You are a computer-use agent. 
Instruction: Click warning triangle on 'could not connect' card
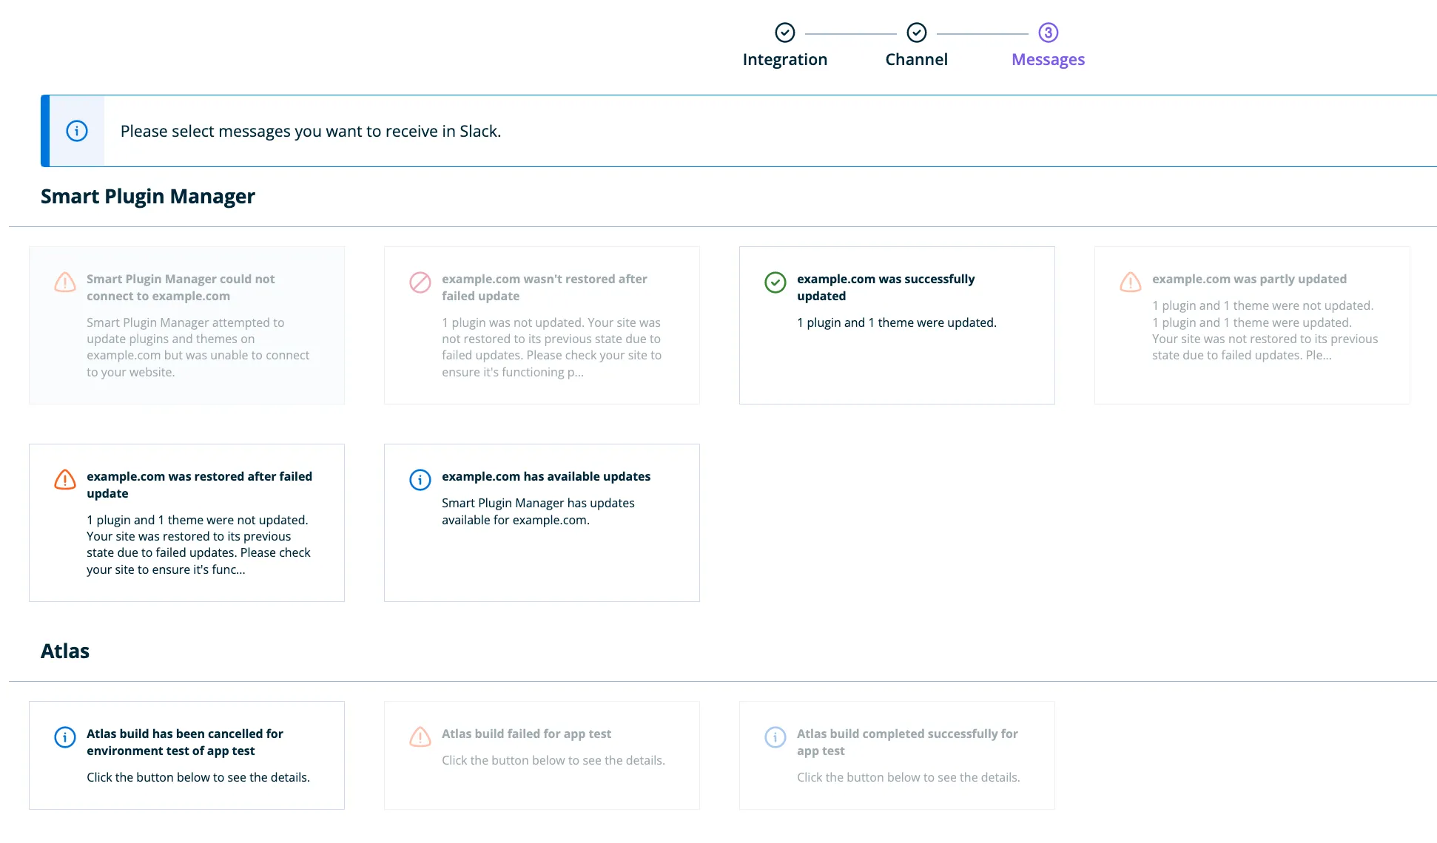pos(65,282)
